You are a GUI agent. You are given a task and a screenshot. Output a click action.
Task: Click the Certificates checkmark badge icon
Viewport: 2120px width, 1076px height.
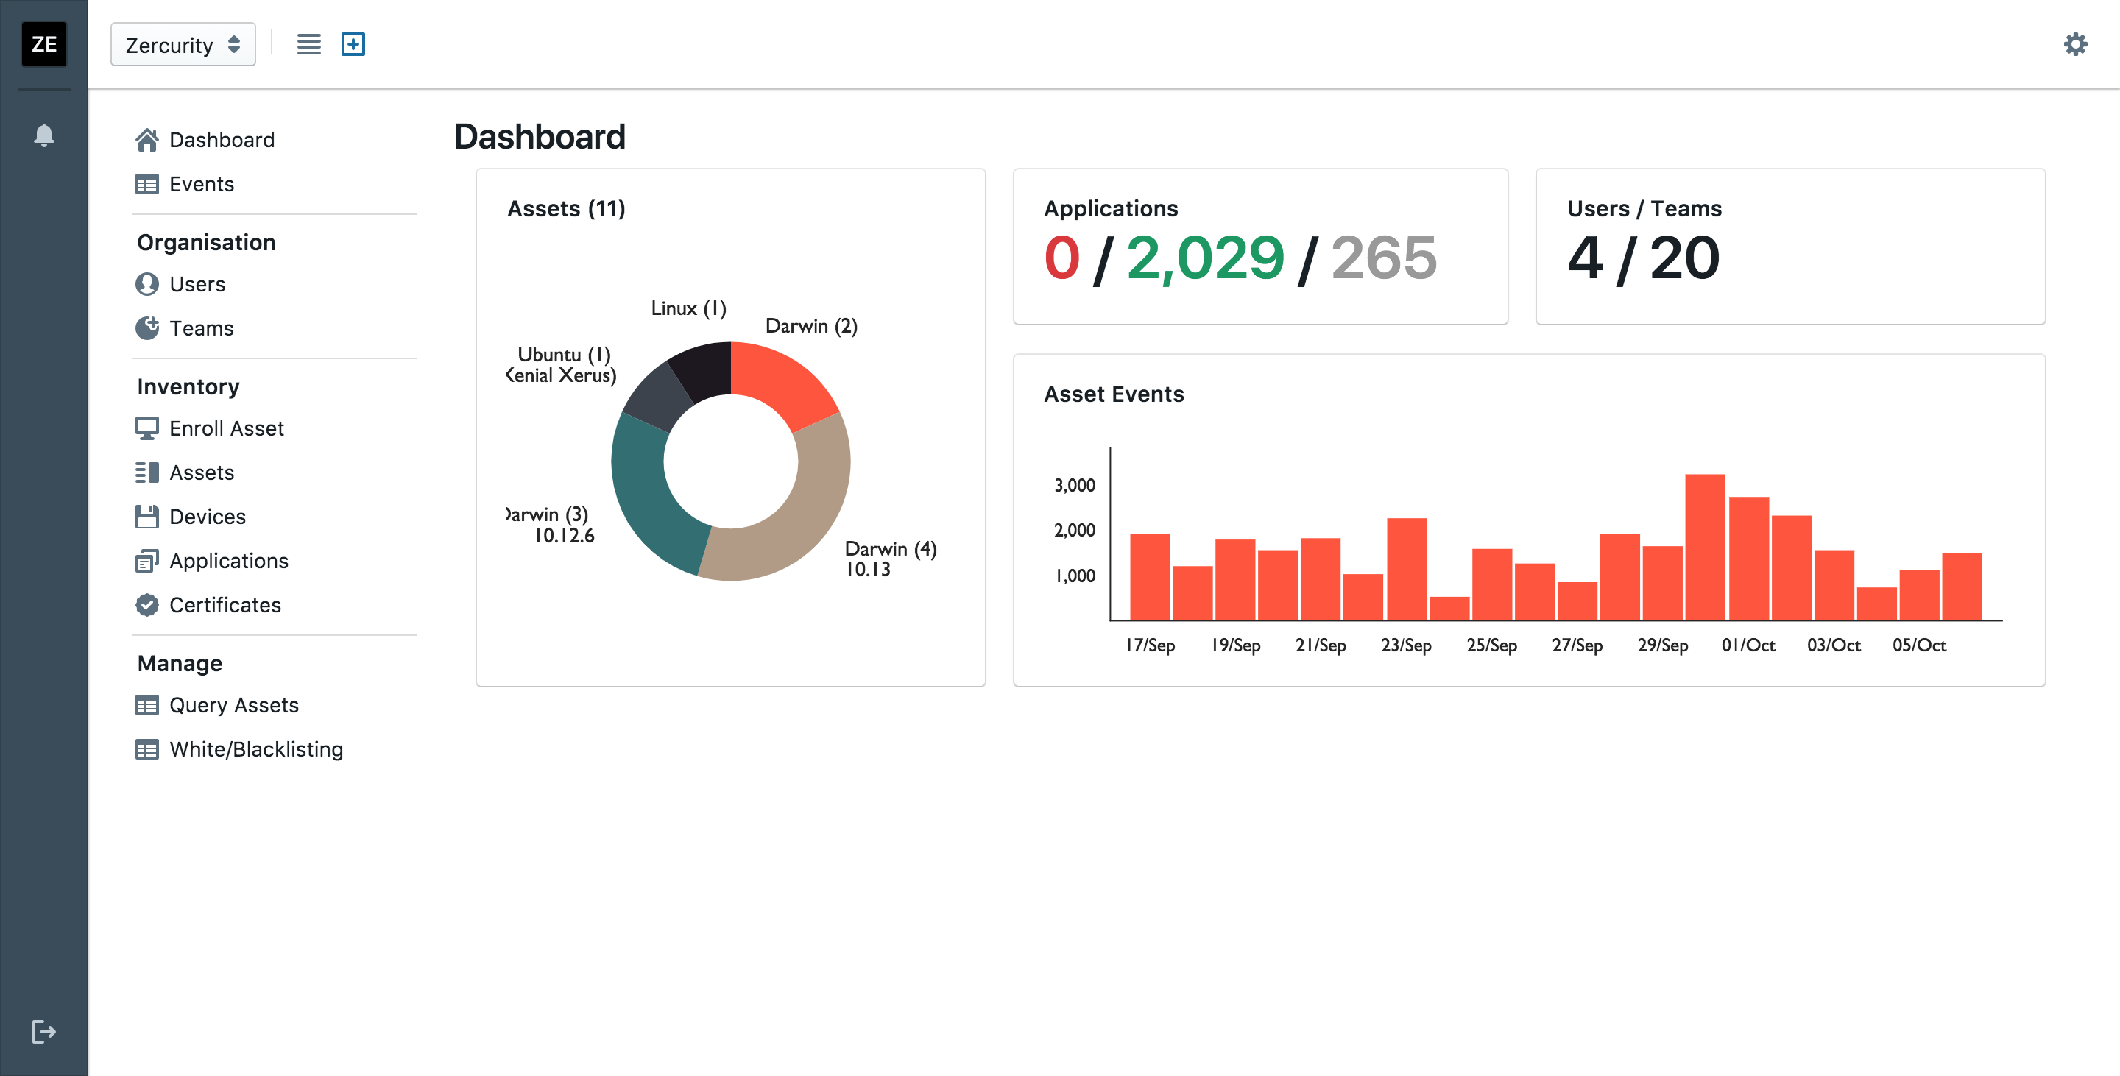(x=147, y=605)
